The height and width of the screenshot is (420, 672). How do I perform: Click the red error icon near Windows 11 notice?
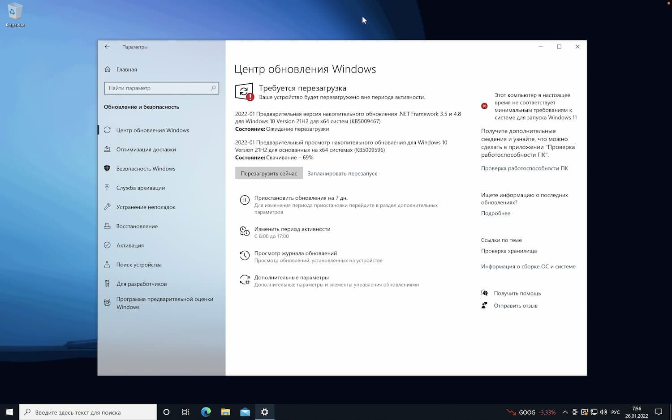pos(484,106)
